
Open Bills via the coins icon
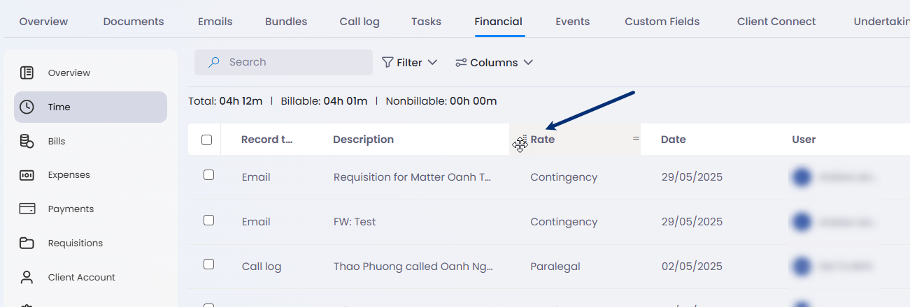(x=27, y=141)
